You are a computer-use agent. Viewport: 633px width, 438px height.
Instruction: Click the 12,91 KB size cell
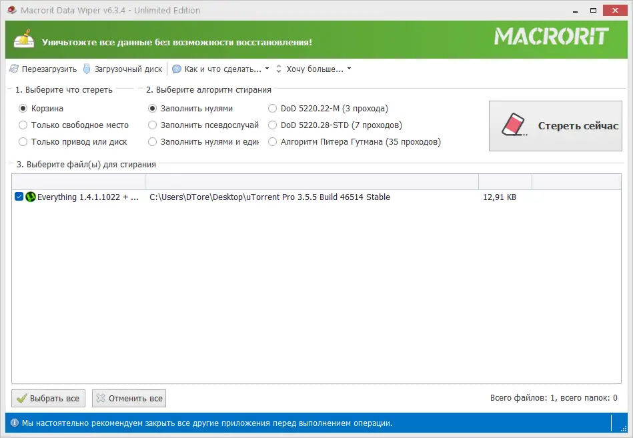tap(500, 197)
